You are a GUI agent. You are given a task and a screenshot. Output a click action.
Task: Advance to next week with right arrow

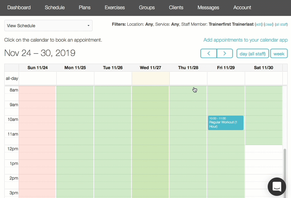click(x=225, y=54)
